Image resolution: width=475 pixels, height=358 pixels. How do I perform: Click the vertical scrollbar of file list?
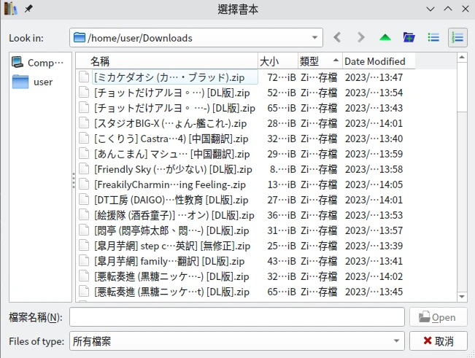461,182
